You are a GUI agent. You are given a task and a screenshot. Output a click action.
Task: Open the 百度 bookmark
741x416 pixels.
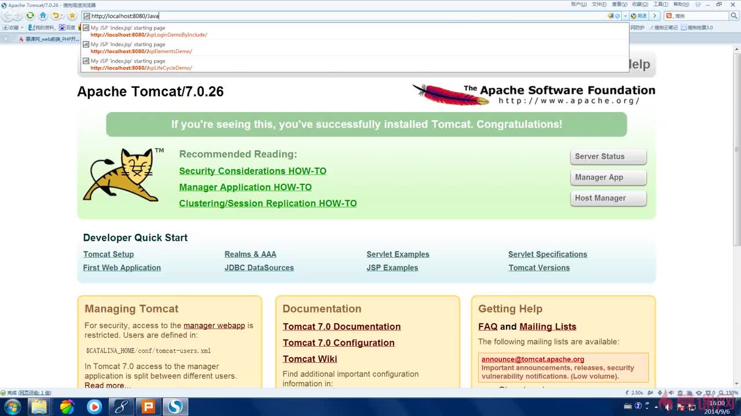click(x=68, y=27)
